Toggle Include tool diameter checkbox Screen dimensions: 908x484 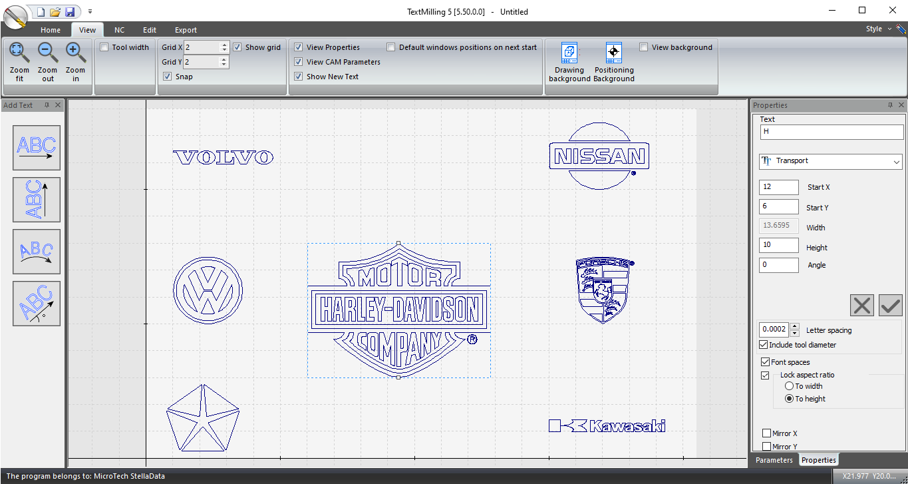click(x=763, y=345)
